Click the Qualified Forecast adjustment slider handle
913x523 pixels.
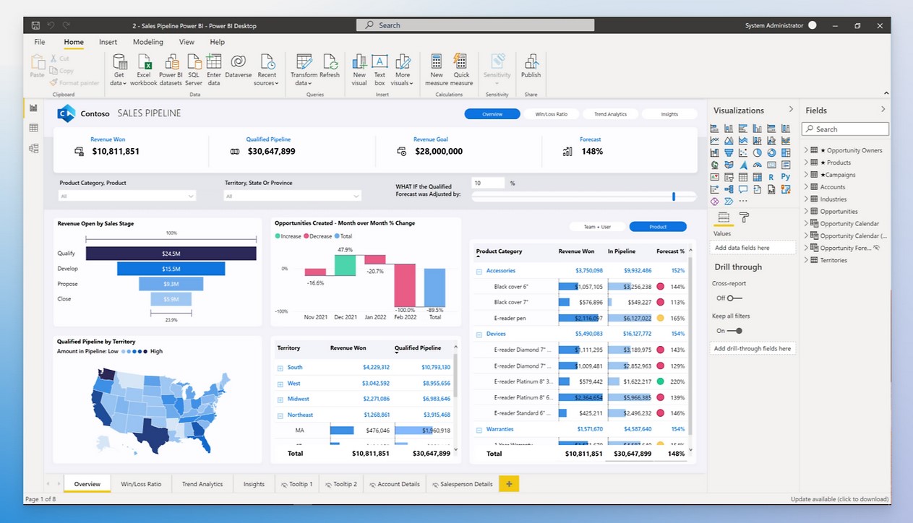(674, 196)
